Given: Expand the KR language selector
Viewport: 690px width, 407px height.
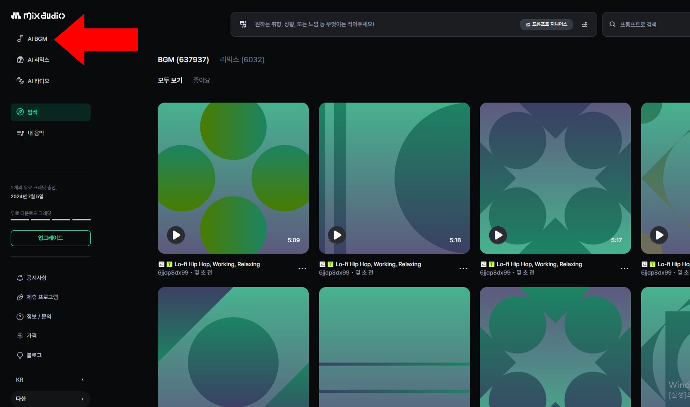Looking at the screenshot, I should click(x=50, y=379).
